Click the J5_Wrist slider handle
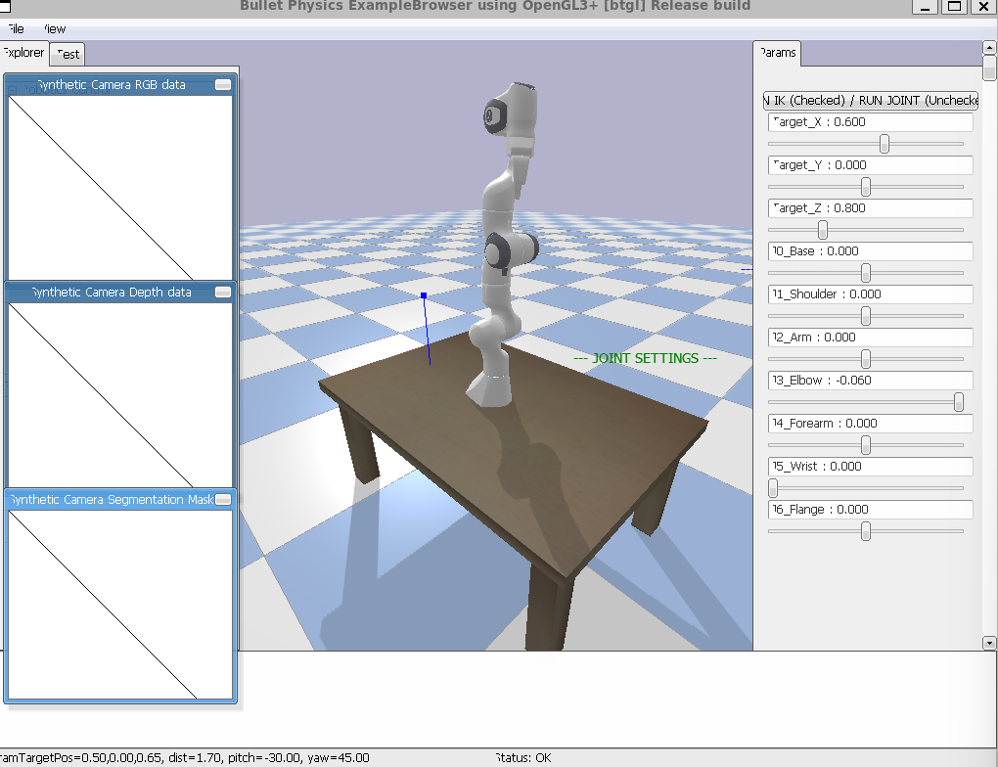This screenshot has height=767, width=998. coord(773,488)
